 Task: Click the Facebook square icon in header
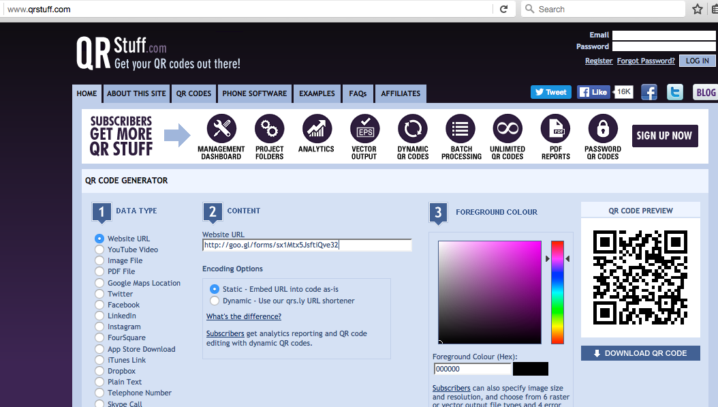(649, 92)
